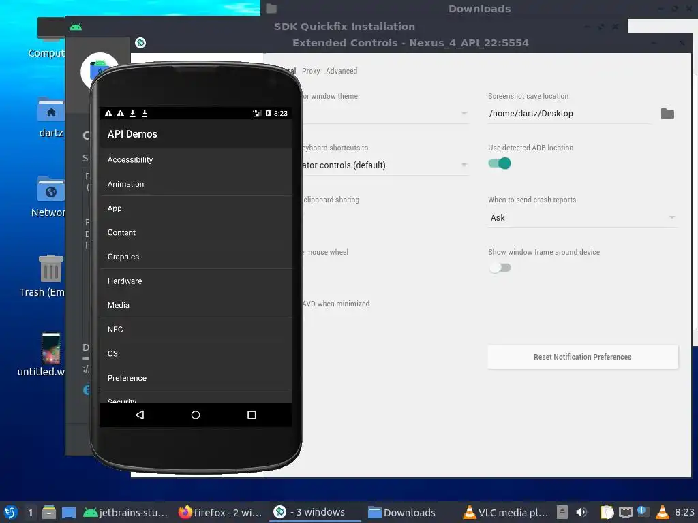This screenshot has width=698, height=523.
Task: Click removable media eject tray icon
Action: coord(562,512)
